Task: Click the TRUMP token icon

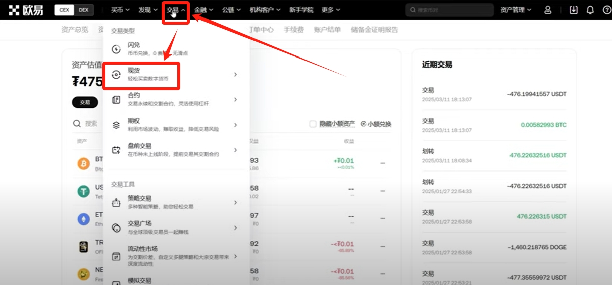Action: pos(83,247)
